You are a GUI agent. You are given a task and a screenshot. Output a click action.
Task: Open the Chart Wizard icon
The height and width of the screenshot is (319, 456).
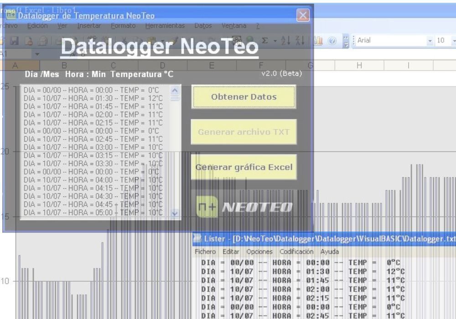[318, 41]
